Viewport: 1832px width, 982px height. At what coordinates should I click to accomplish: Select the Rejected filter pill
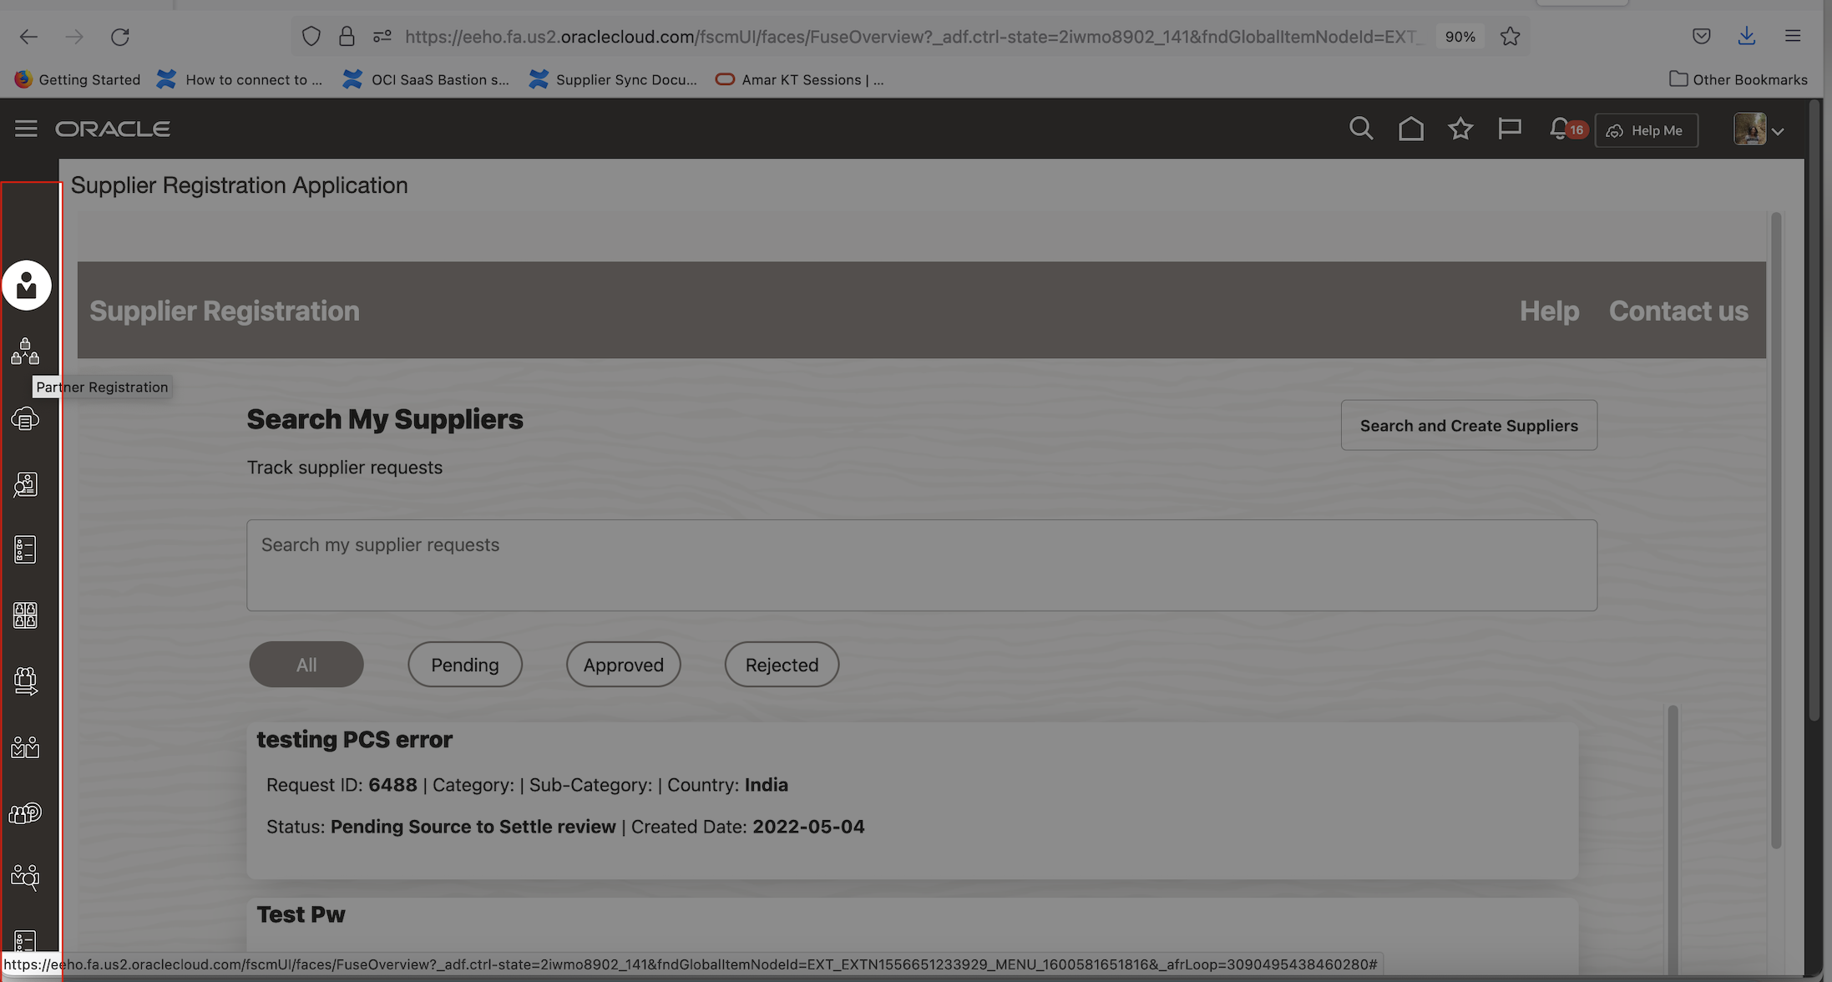click(x=781, y=664)
